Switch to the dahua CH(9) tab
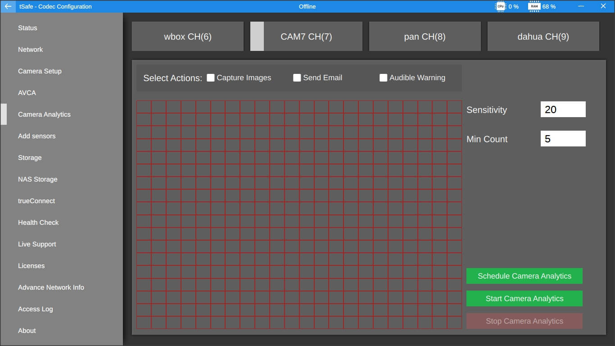Viewport: 615px width, 346px height. click(543, 36)
